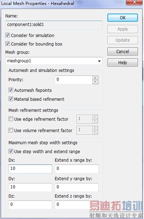Enable Use volume refinement factor
This screenshot has width=144, height=219.
11,130
